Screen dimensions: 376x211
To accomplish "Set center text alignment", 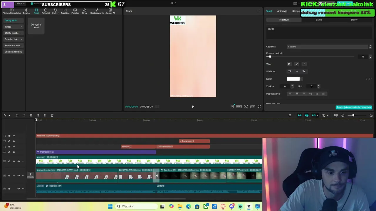I will click(x=297, y=94).
